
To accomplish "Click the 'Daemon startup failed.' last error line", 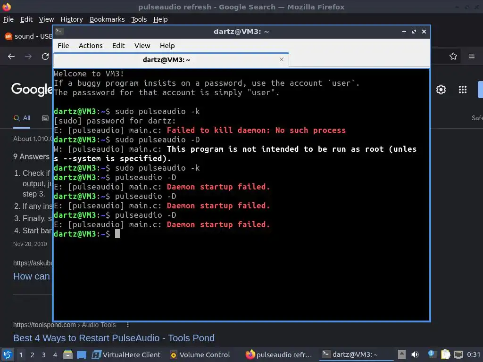I will 218,224.
